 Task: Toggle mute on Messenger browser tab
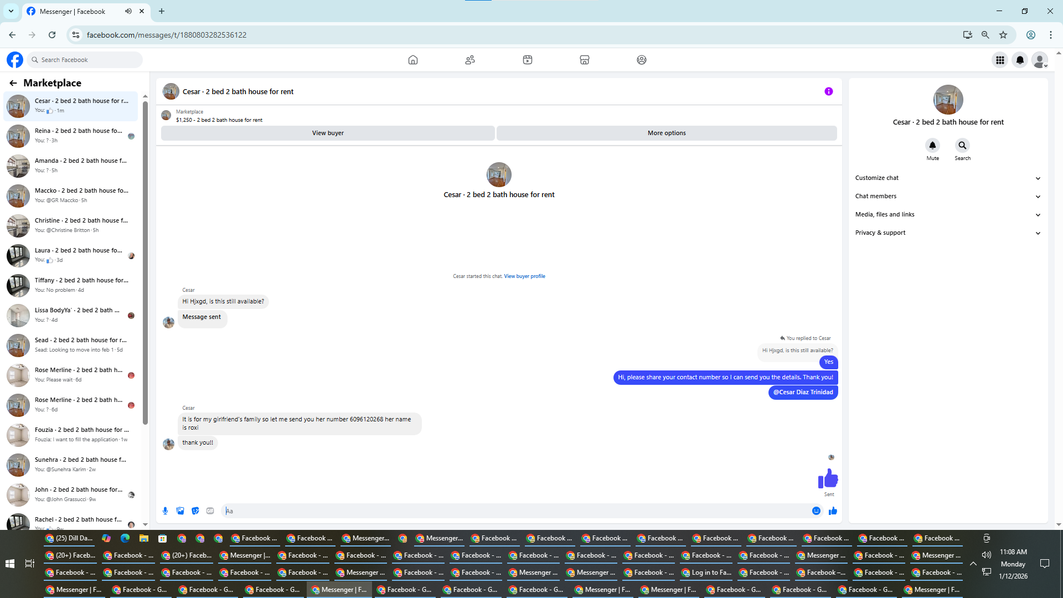coord(128,11)
